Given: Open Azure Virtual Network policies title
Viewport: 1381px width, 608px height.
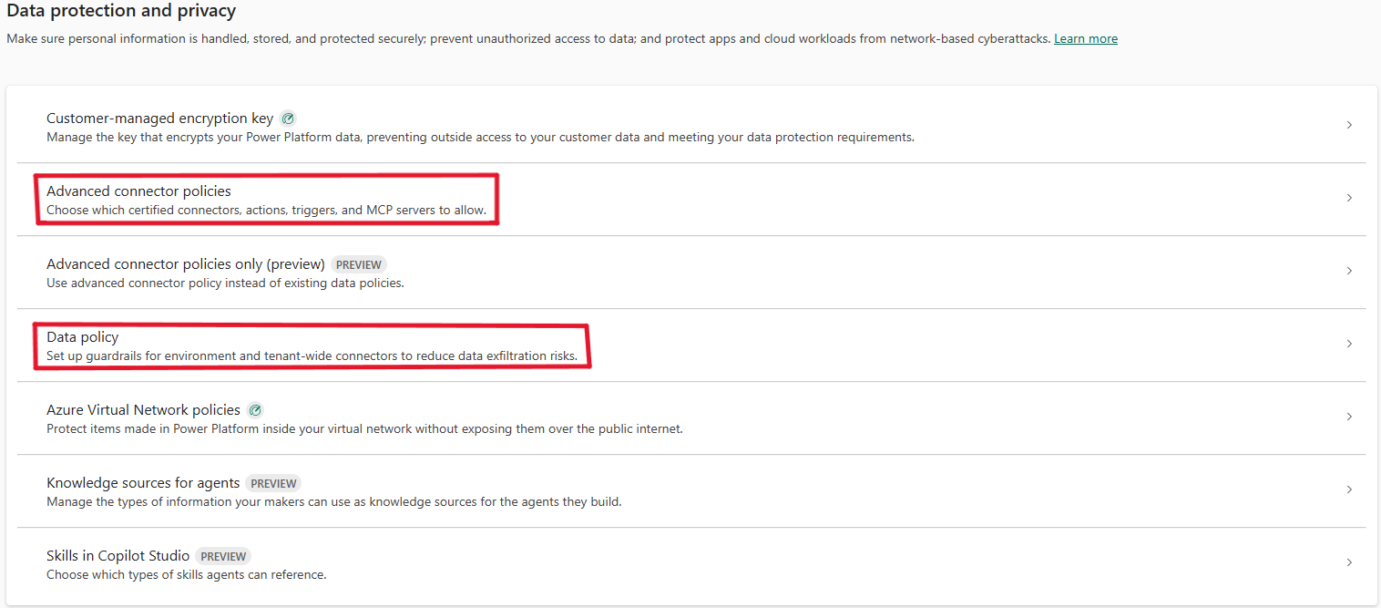Looking at the screenshot, I should [x=143, y=410].
